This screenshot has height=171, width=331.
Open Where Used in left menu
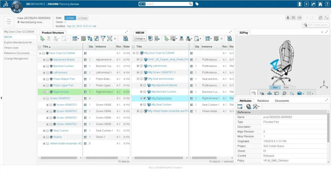pos(11,48)
